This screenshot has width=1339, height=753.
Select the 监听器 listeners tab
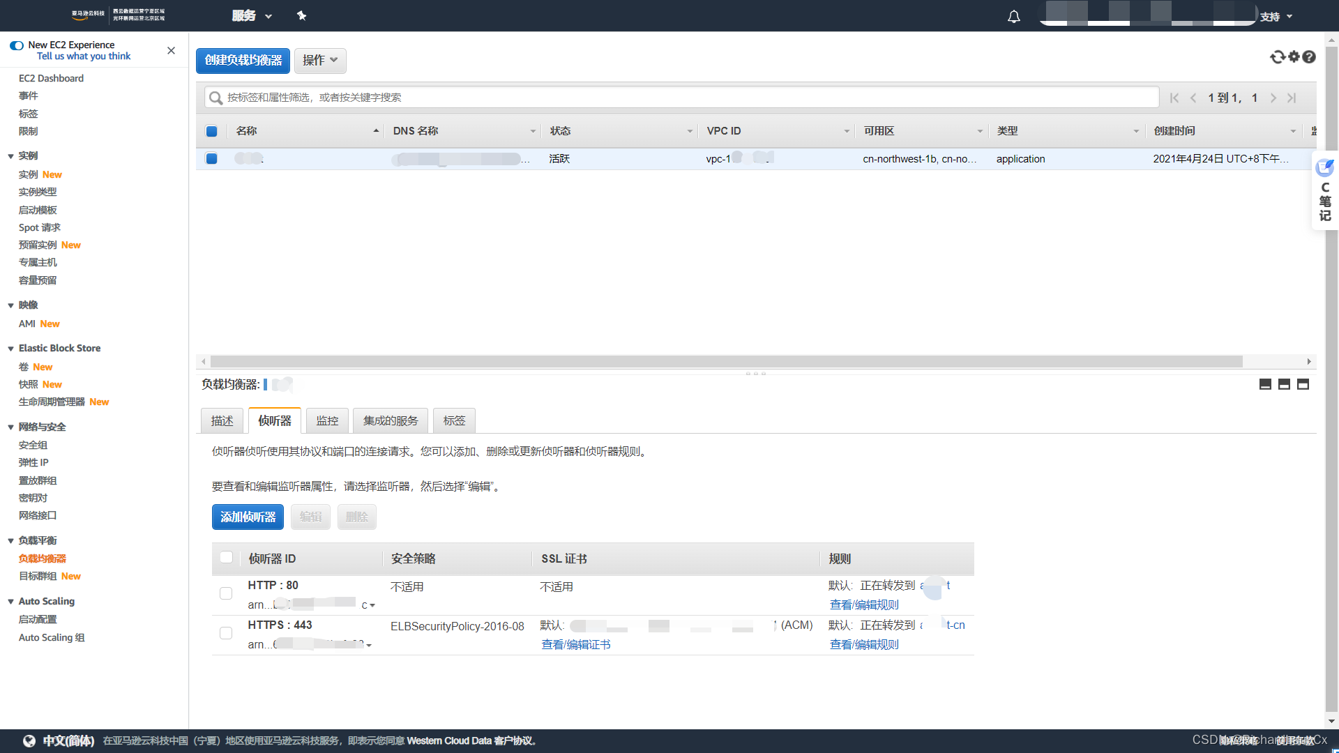pyautogui.click(x=273, y=420)
